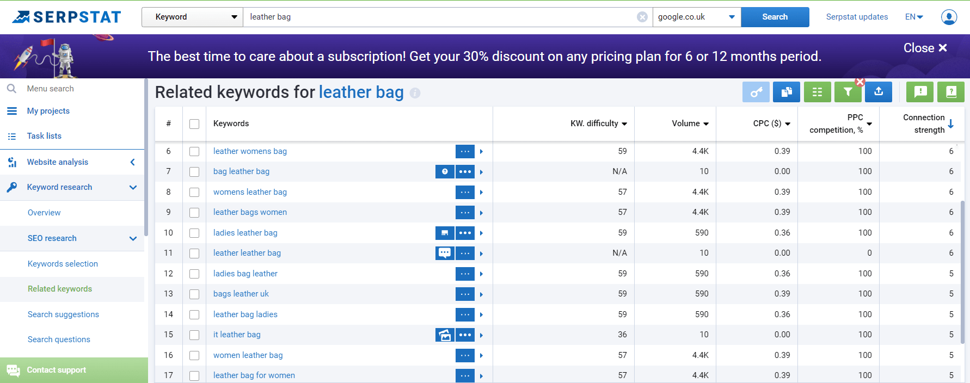Check the bag leather bag row
This screenshot has width=970, height=383.
click(194, 171)
